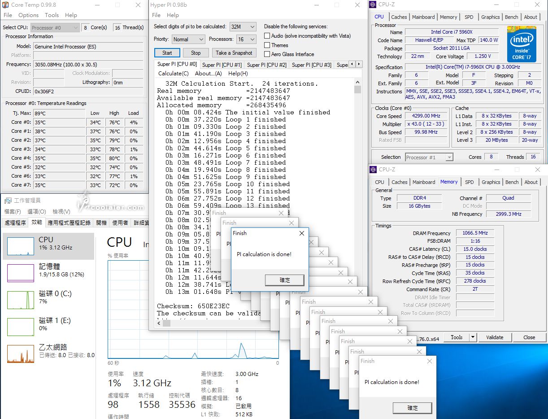Open the Mainboard tab in the upper CPU-Z window
This screenshot has width=548, height=419.
[423, 17]
